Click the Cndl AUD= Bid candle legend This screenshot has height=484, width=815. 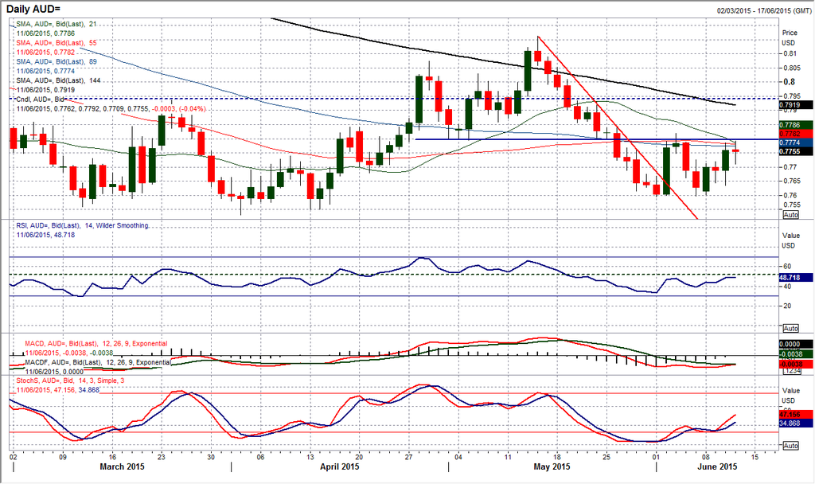(44, 98)
